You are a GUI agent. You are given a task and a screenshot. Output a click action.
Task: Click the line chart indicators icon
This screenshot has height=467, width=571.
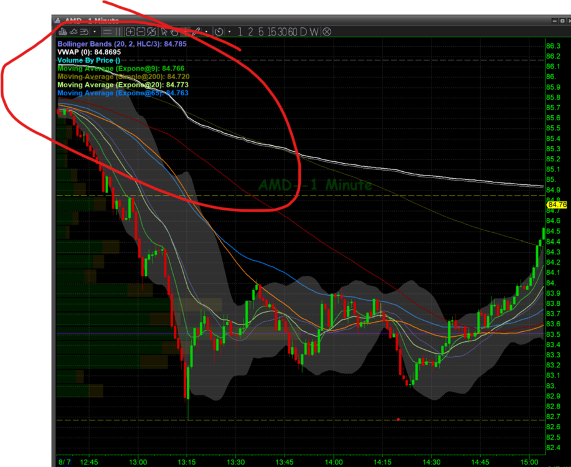(73, 31)
